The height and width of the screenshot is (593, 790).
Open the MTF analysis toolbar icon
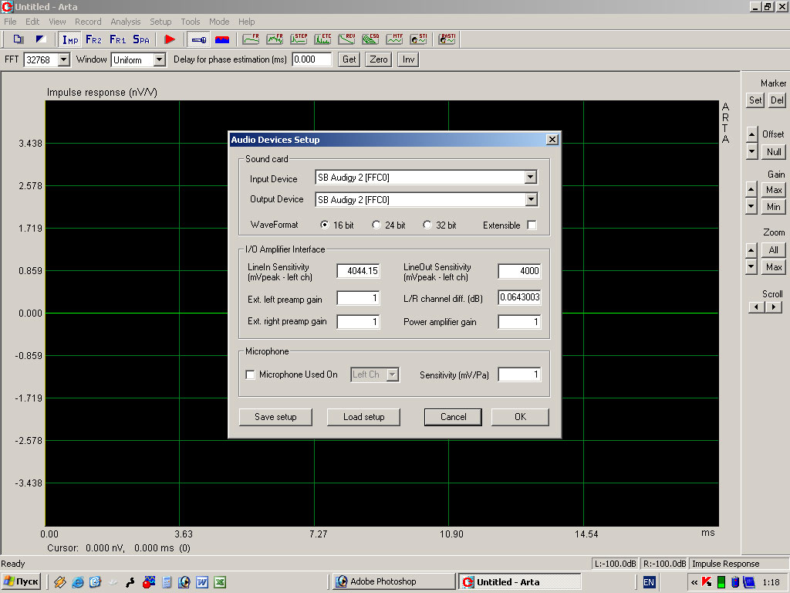coord(394,39)
